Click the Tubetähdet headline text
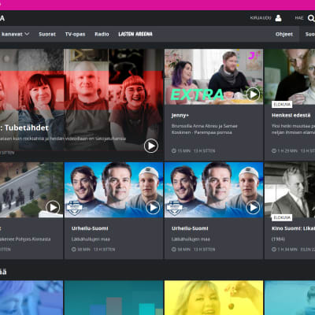315x315 pixels. tap(24, 128)
